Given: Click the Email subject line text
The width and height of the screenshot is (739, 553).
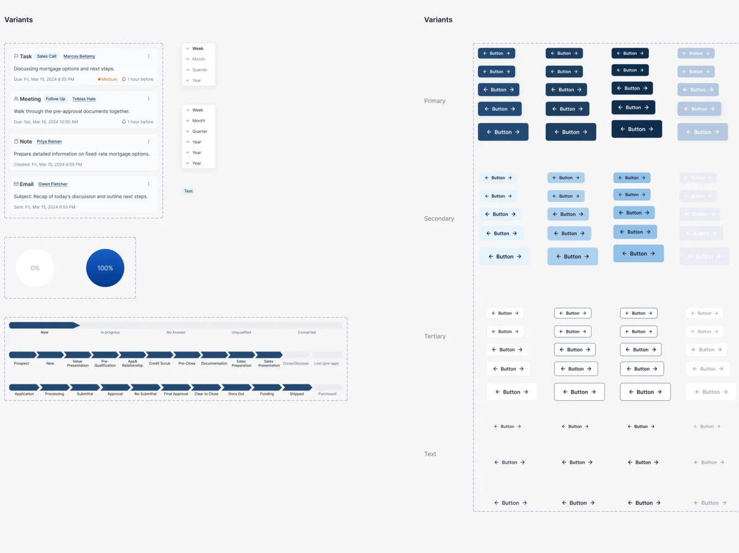Looking at the screenshot, I should 81,196.
